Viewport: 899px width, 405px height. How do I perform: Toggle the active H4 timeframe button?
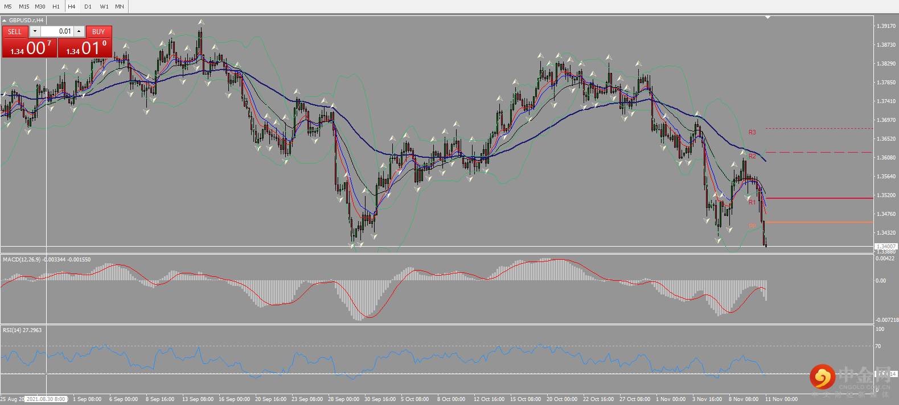point(72,6)
